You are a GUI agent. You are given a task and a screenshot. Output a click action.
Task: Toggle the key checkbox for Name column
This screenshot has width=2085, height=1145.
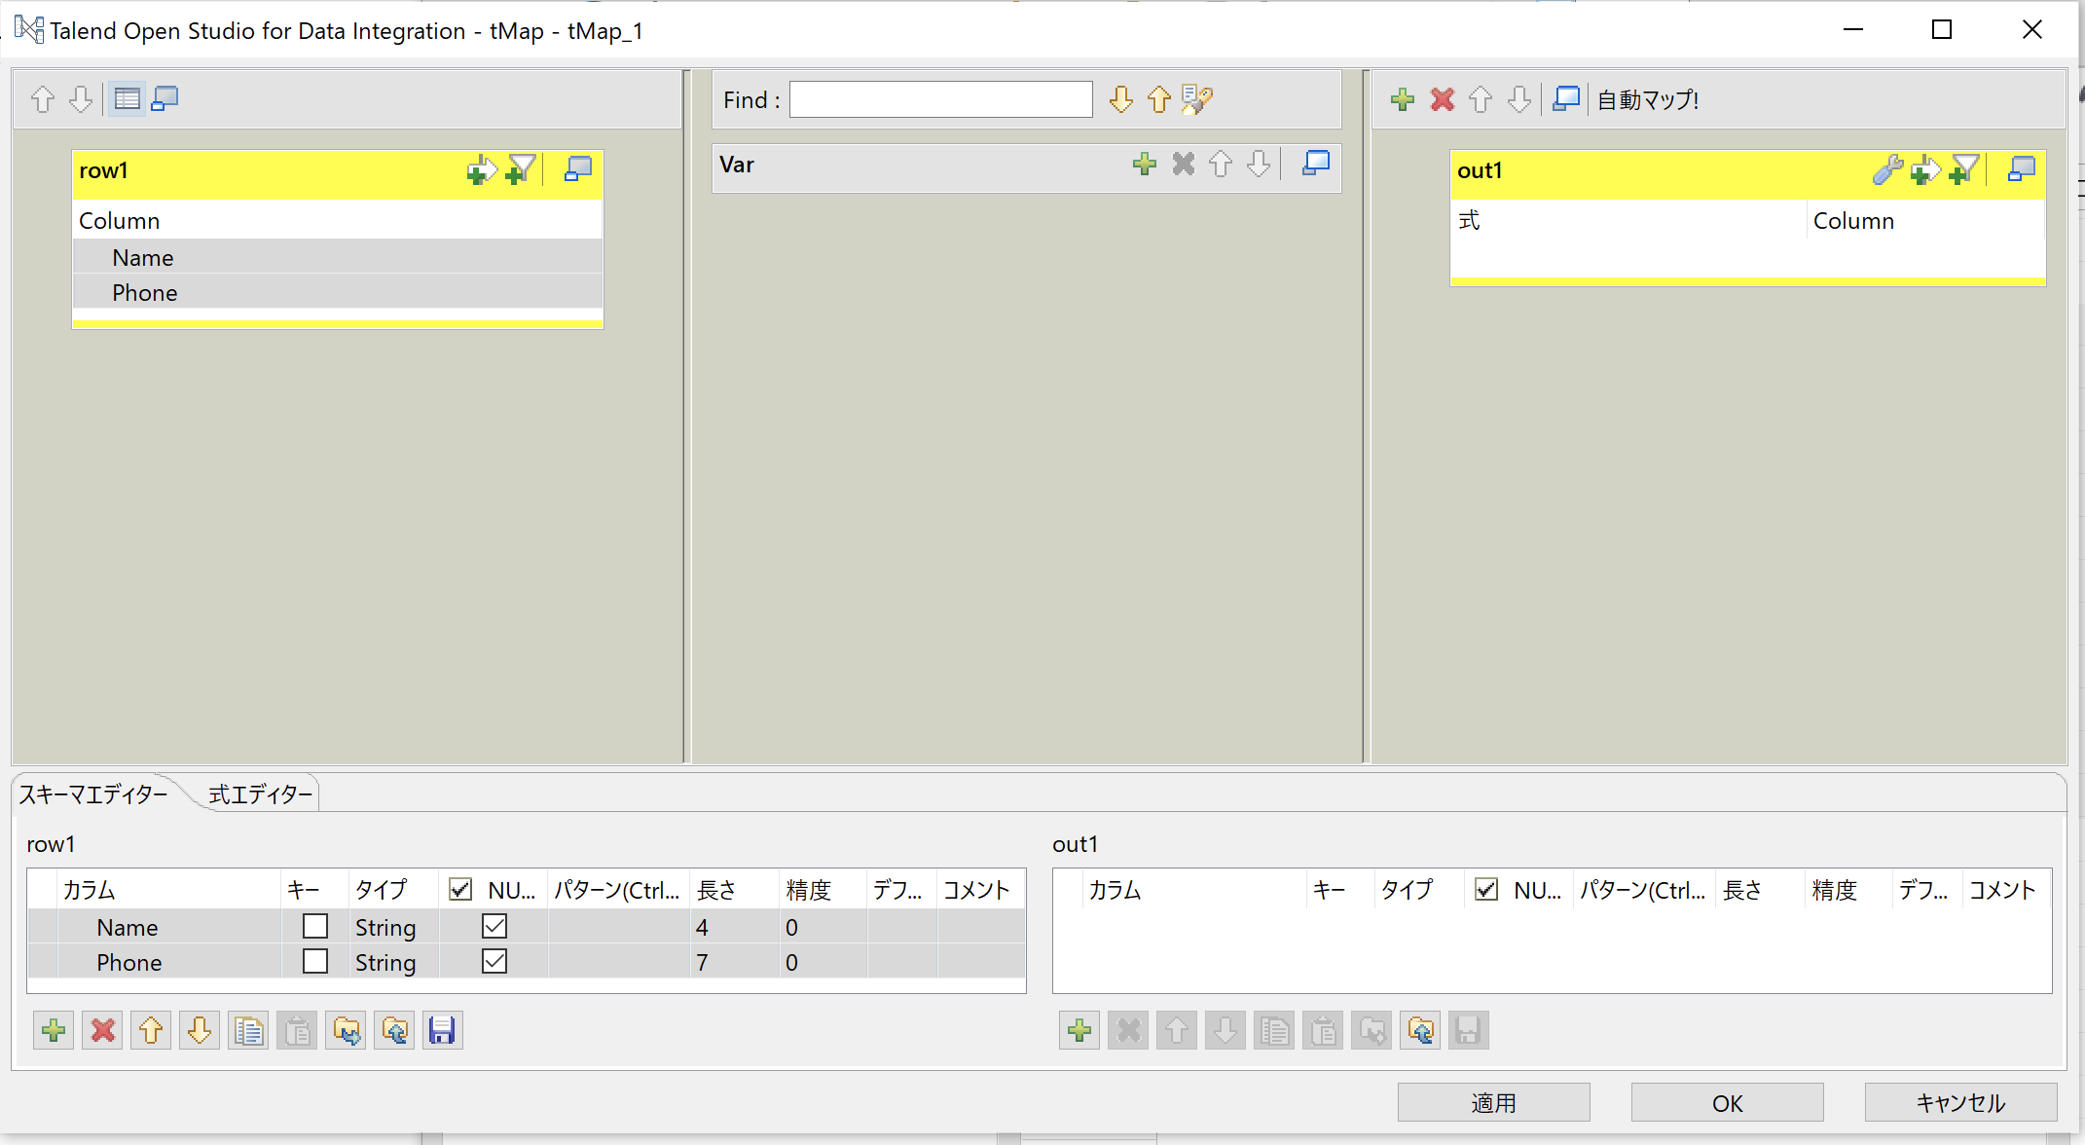tap(313, 926)
